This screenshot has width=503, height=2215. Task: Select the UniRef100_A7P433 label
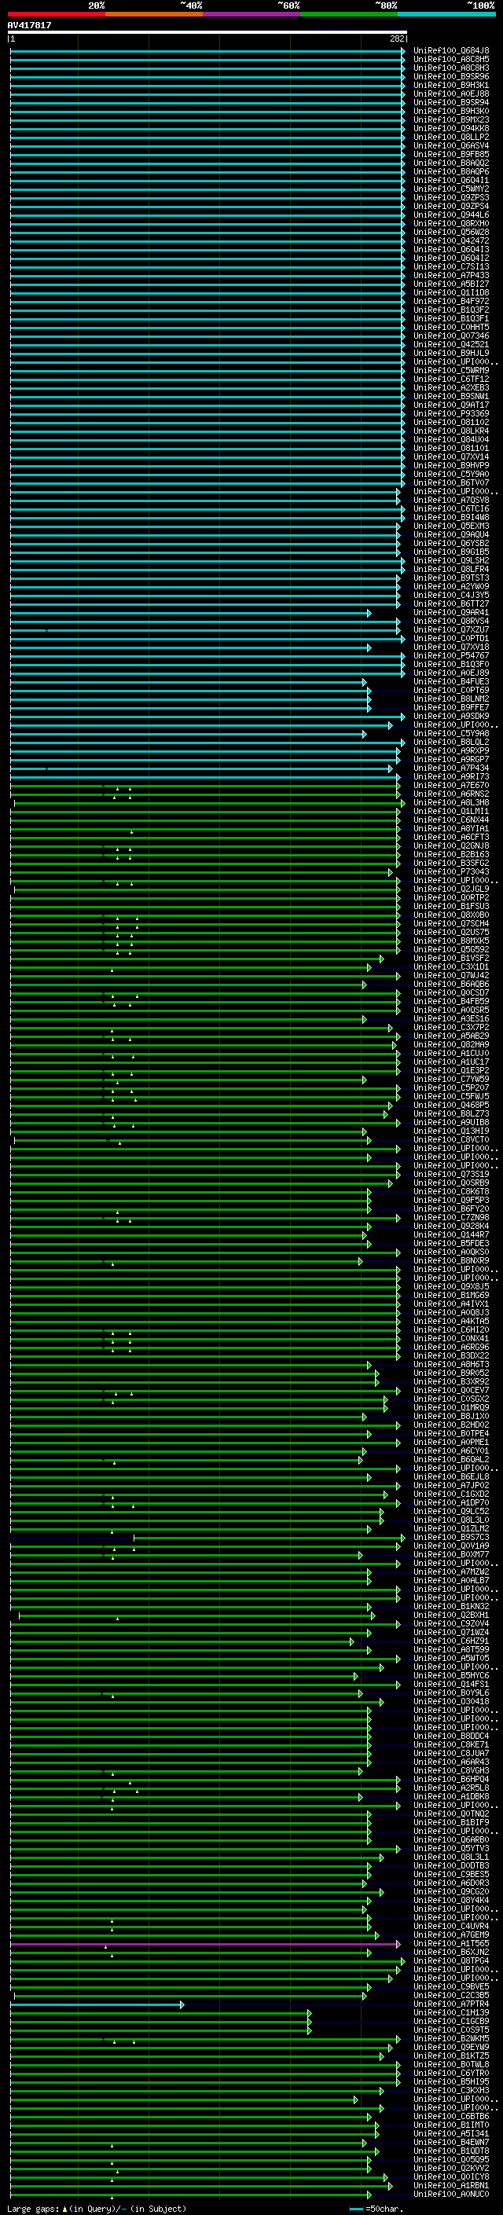point(451,275)
